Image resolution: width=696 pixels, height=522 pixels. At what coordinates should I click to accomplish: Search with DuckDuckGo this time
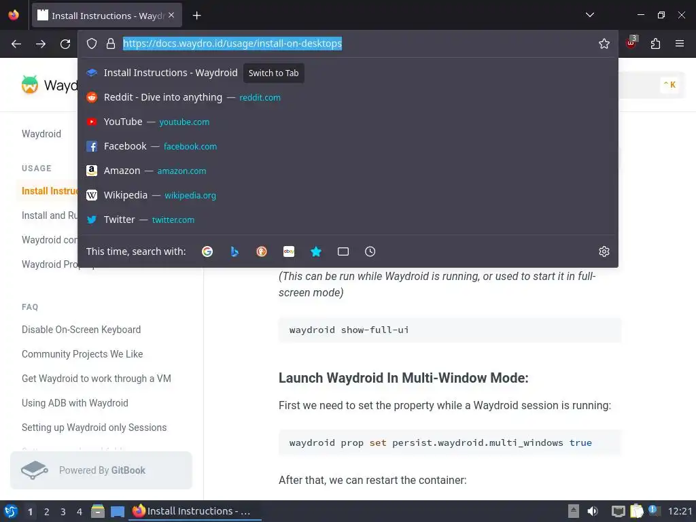262,251
